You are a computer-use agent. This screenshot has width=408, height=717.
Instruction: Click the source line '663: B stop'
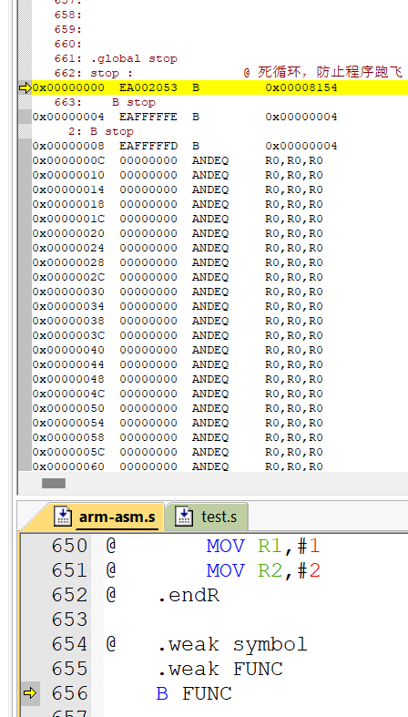(105, 102)
